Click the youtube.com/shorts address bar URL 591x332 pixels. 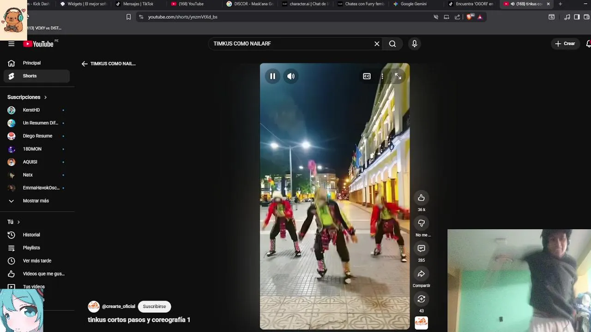[183, 17]
